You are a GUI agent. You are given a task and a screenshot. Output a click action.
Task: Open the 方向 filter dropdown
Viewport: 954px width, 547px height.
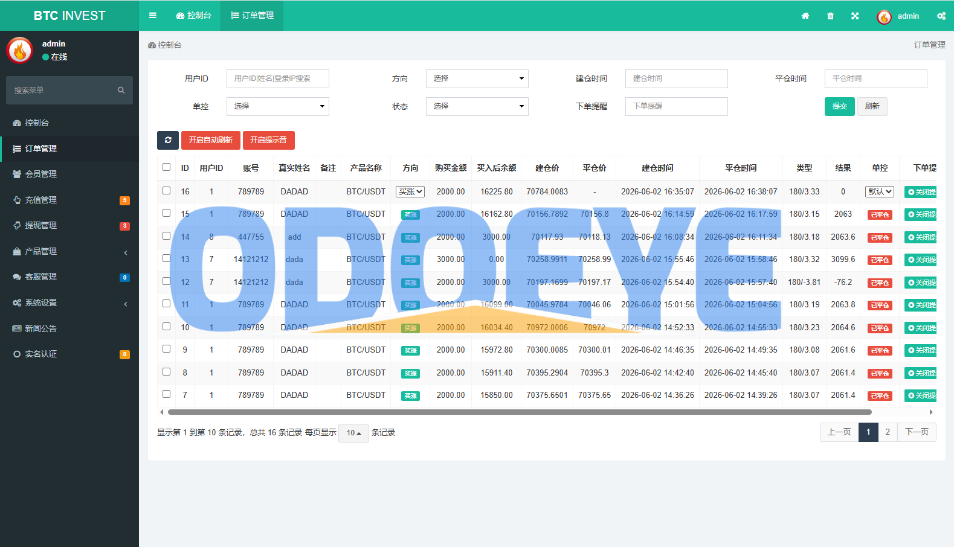pos(477,78)
